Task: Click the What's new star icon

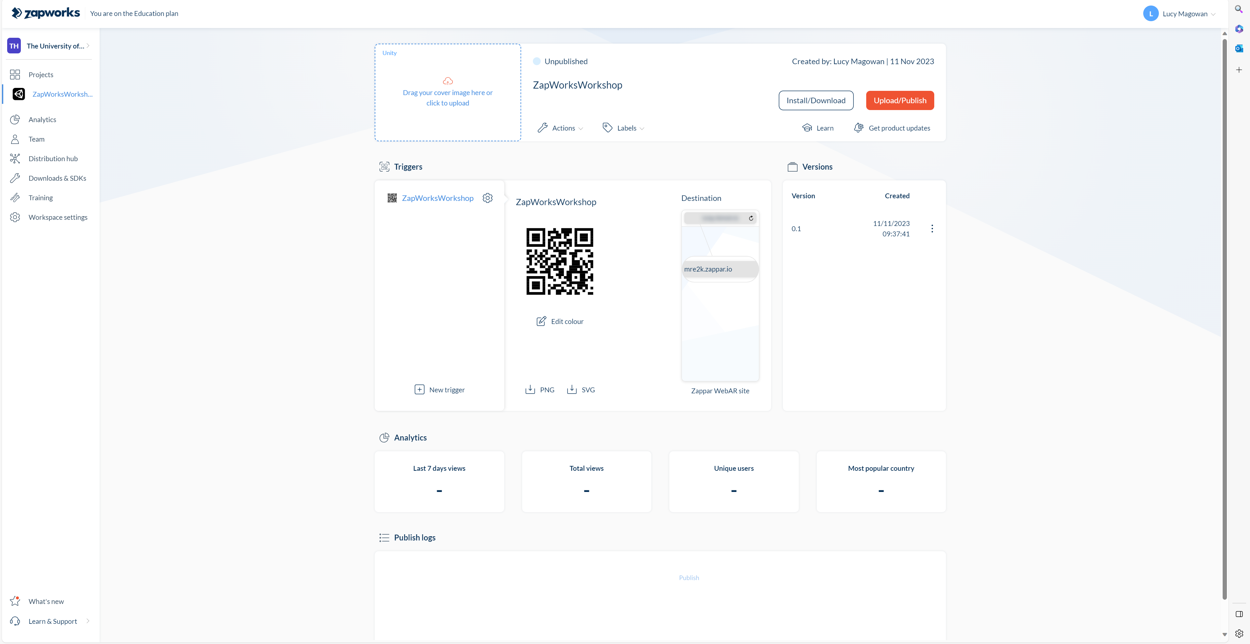Action: (x=15, y=601)
